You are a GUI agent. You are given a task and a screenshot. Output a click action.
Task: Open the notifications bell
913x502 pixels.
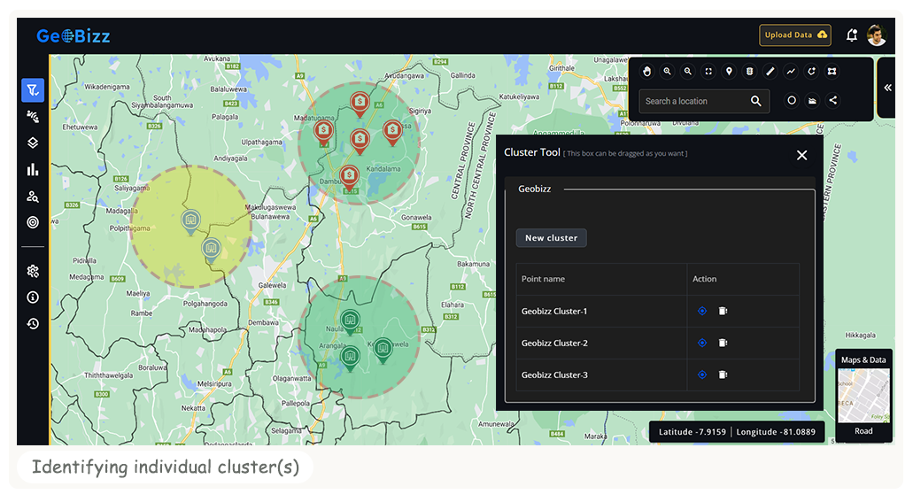click(851, 35)
